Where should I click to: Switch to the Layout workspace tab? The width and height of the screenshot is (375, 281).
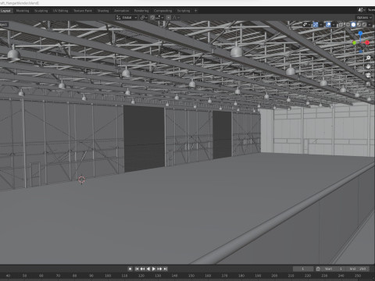[5, 11]
